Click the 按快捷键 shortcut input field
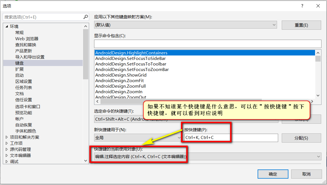327x185 pixels. tap(231, 138)
